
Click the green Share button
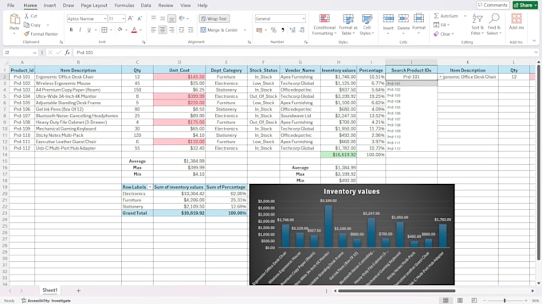(525, 6)
